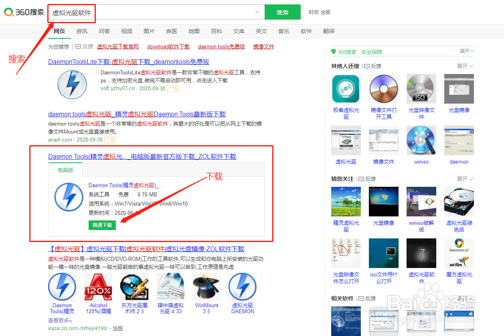
Task: Switch to the 文库 tab
Action: tap(239, 31)
